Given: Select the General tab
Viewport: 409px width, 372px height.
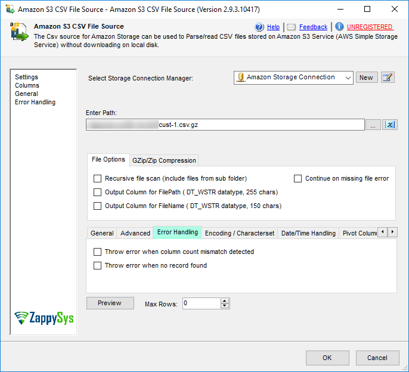Looking at the screenshot, I should (x=102, y=233).
